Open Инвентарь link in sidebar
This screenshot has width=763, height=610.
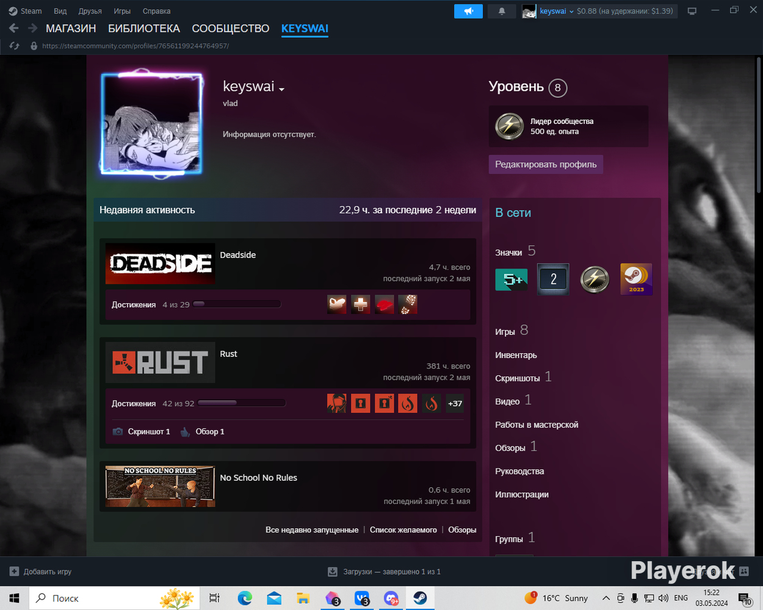[516, 355]
